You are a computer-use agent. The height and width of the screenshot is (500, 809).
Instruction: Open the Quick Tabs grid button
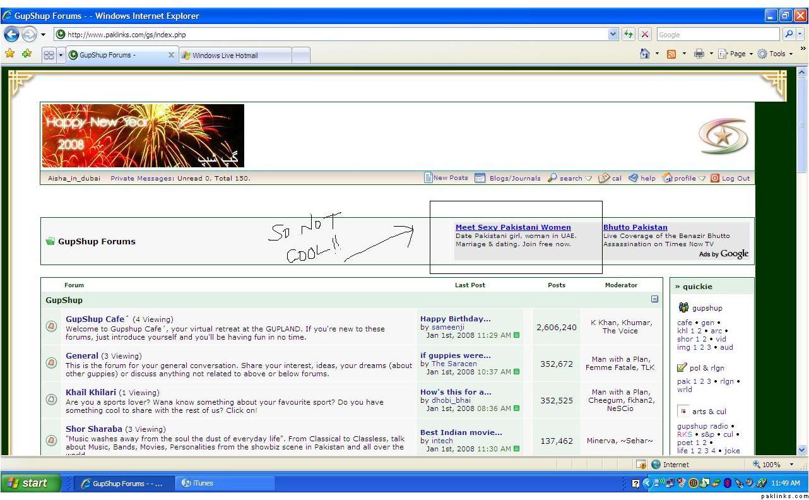(x=49, y=56)
